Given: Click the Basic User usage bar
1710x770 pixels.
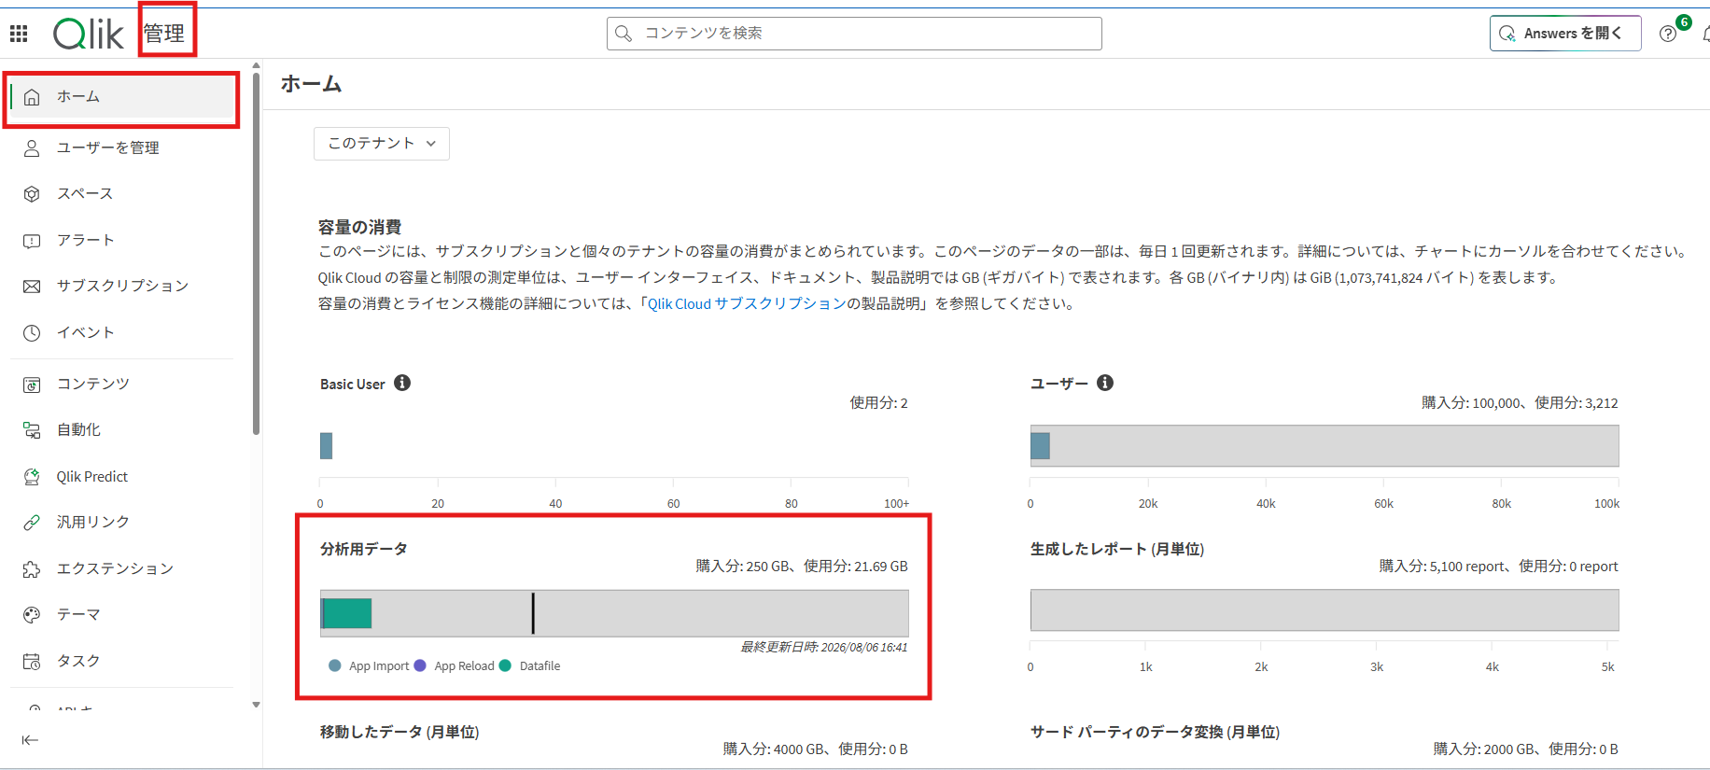Looking at the screenshot, I should point(326,446).
